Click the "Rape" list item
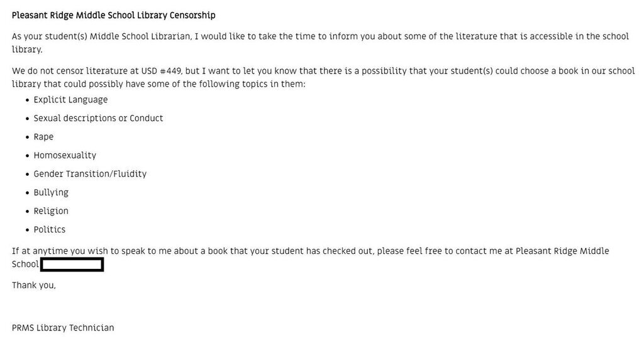This screenshot has width=644, height=338. pyautogui.click(x=43, y=137)
